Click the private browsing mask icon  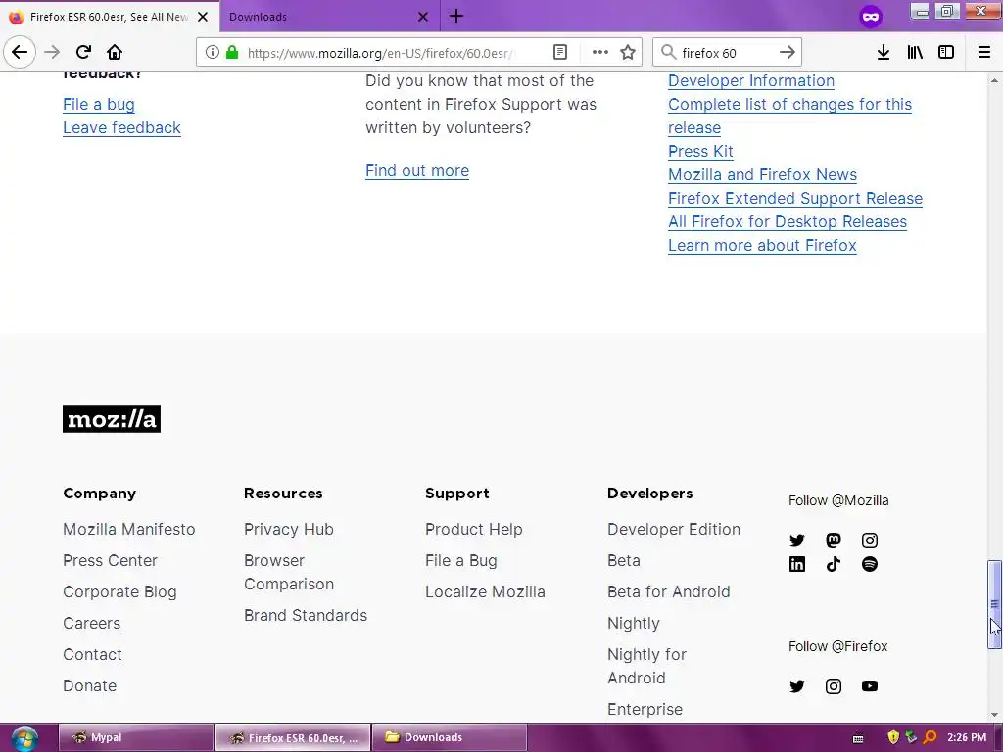pos(871,17)
